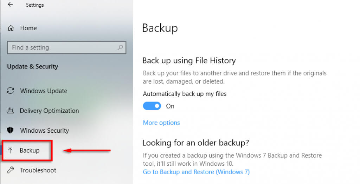Click the Update & Security section title
The width and height of the screenshot is (360, 184).
click(32, 67)
